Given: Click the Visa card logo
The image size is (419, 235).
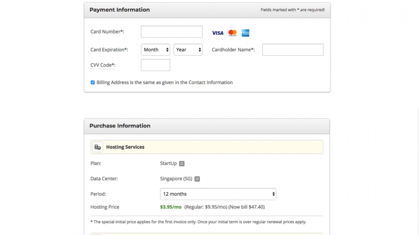Looking at the screenshot, I should [x=217, y=33].
